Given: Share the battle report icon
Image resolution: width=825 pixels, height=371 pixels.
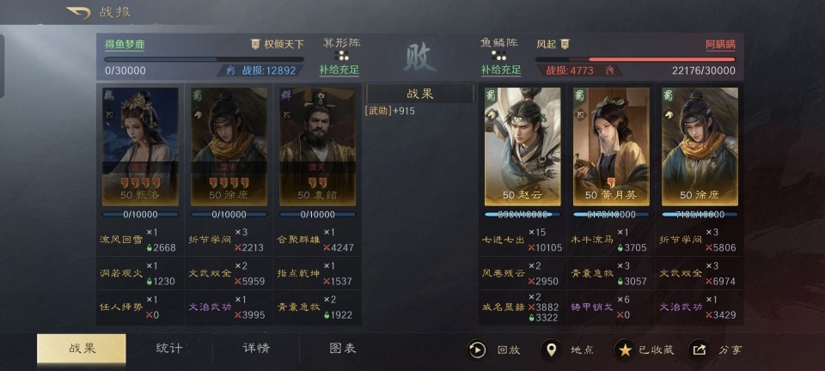Looking at the screenshot, I should [699, 350].
